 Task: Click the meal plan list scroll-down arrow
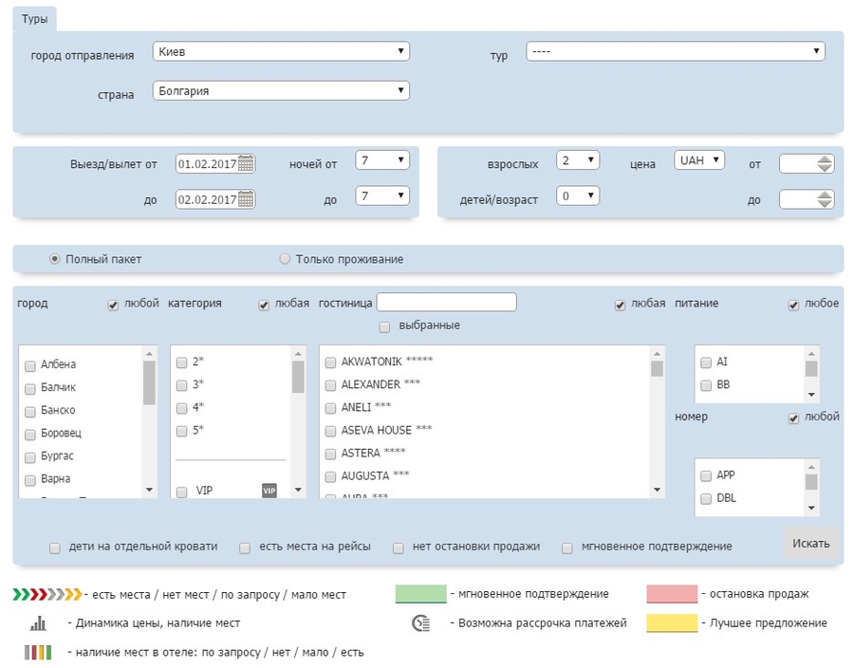tap(811, 395)
